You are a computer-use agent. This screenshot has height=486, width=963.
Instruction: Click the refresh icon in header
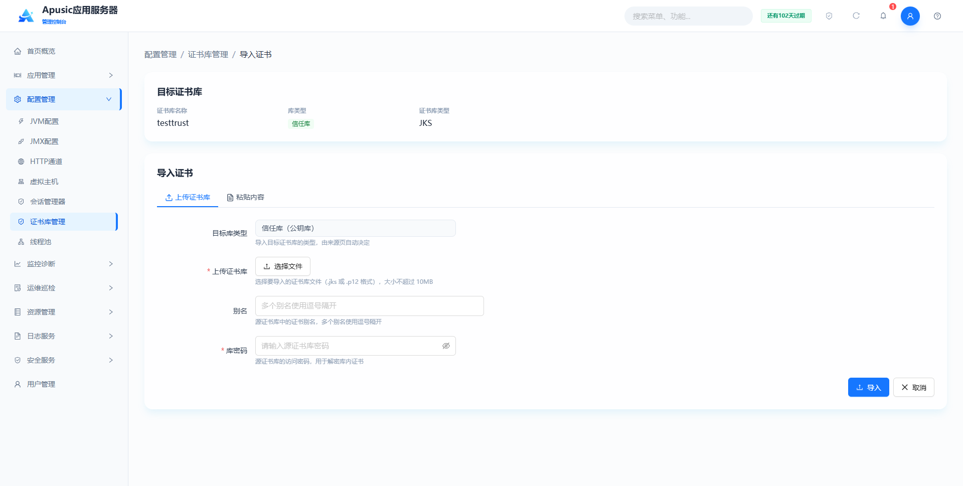point(856,16)
